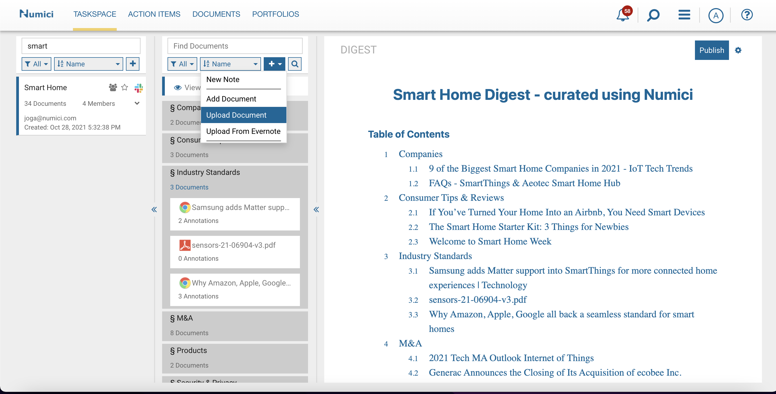This screenshot has height=394, width=776.
Task: Click the Slack icon on the Smart Home card
Action: tap(139, 88)
